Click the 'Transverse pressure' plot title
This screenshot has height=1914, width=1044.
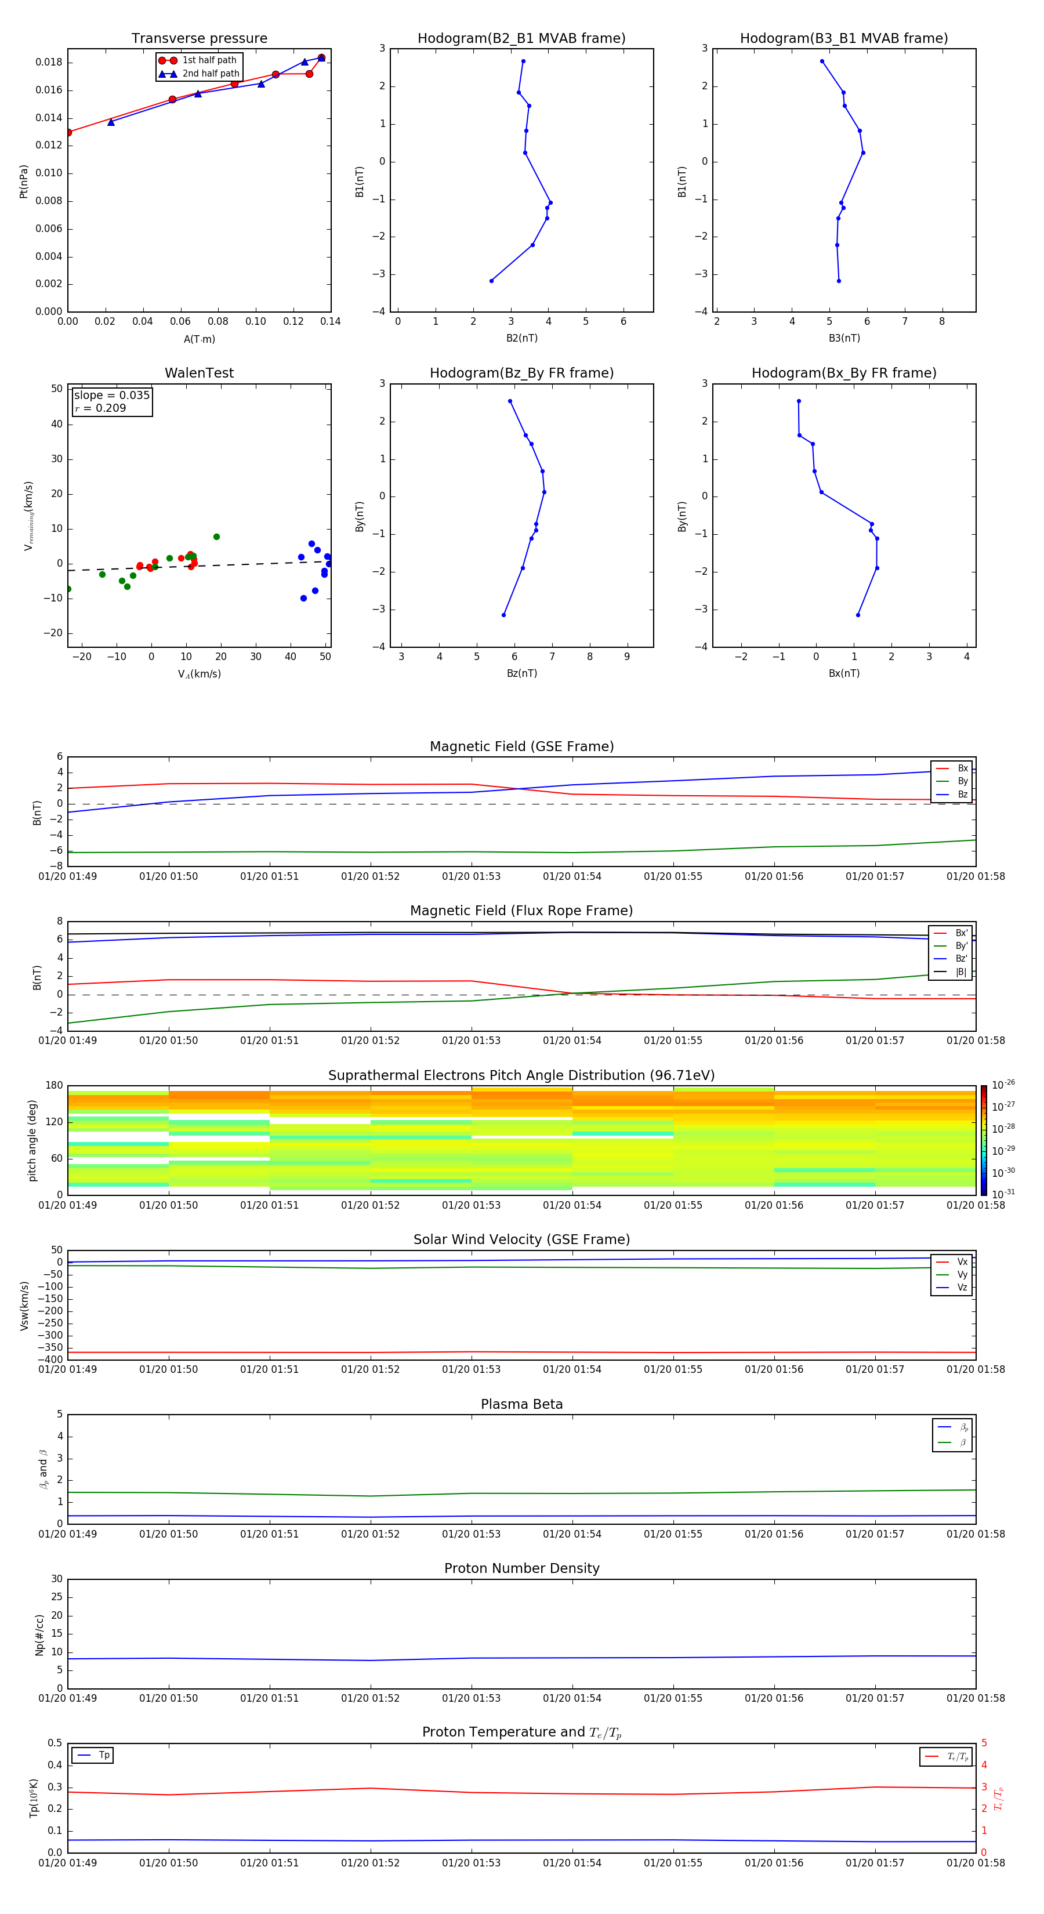(199, 39)
